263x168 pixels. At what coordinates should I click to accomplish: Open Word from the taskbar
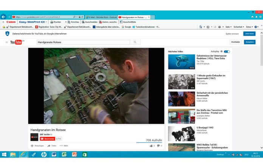click(x=54, y=154)
